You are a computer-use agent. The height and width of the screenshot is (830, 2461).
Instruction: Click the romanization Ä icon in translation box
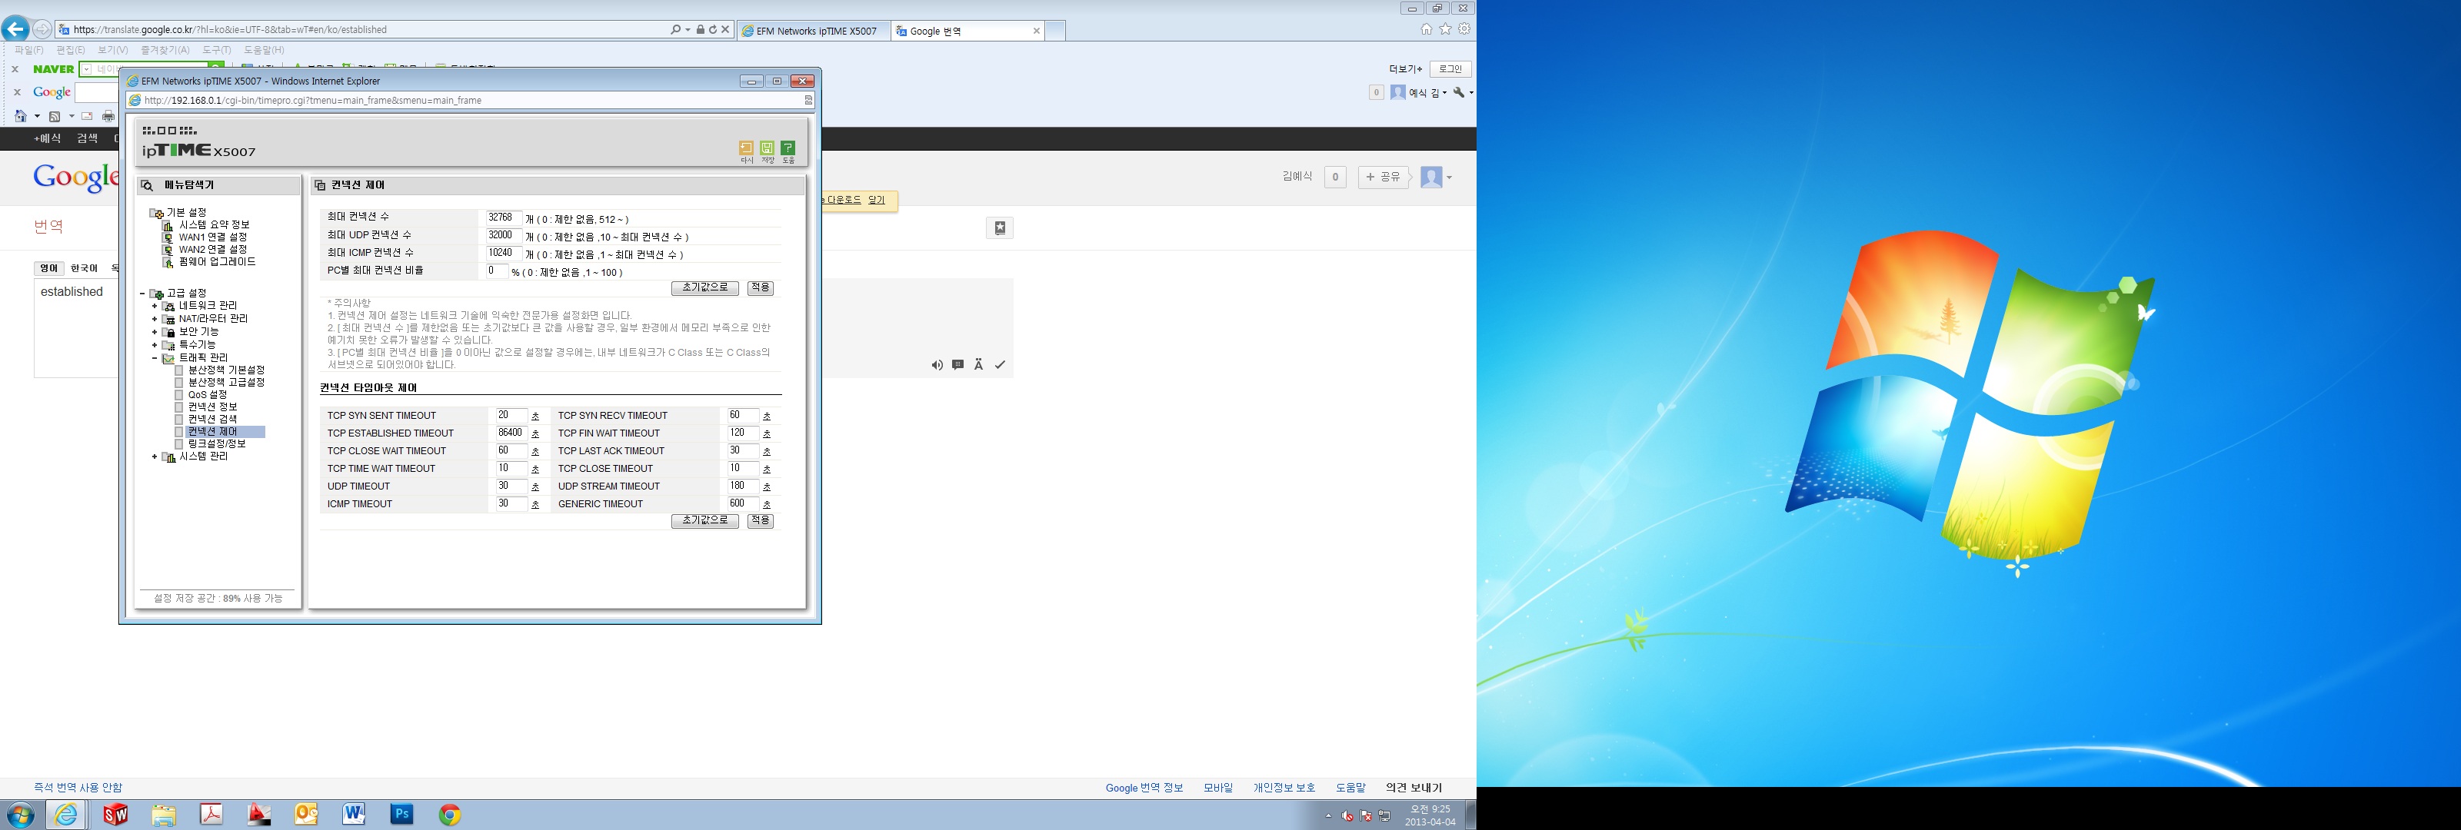[x=978, y=365]
